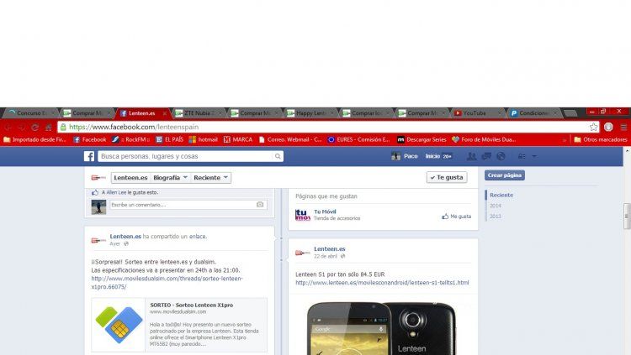Image resolution: width=631 pixels, height=355 pixels.
Task: Bookmark page with the star icon
Action: coord(594,127)
